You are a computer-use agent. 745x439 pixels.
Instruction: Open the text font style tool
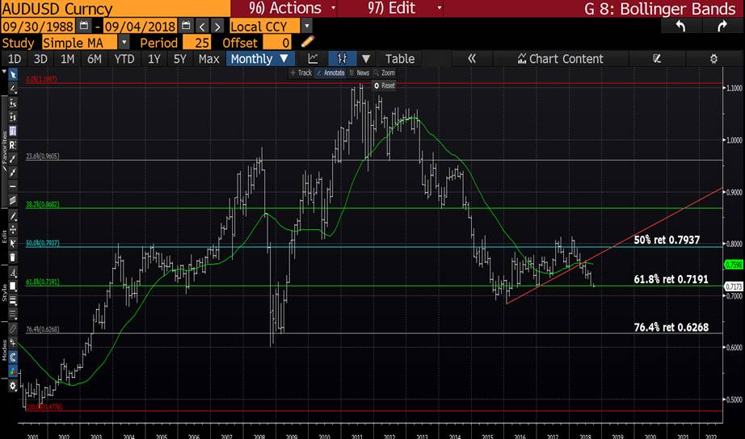(x=13, y=273)
